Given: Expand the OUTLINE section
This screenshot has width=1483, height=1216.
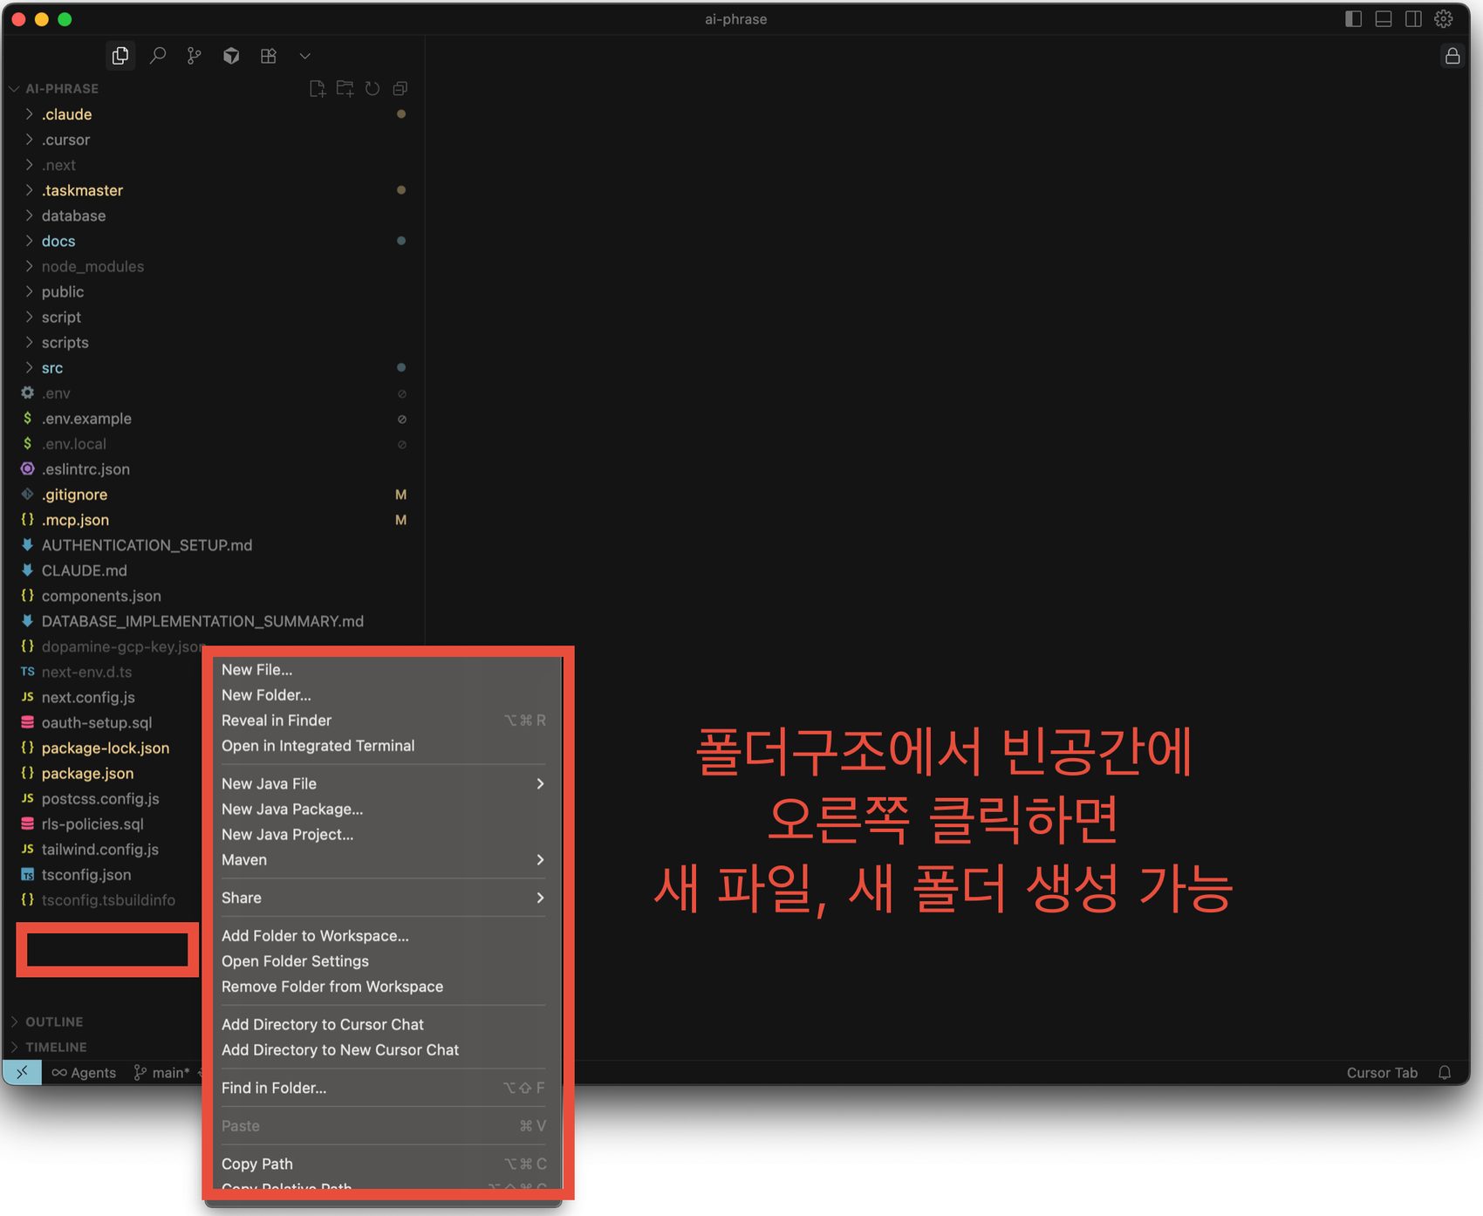Looking at the screenshot, I should point(54,1021).
